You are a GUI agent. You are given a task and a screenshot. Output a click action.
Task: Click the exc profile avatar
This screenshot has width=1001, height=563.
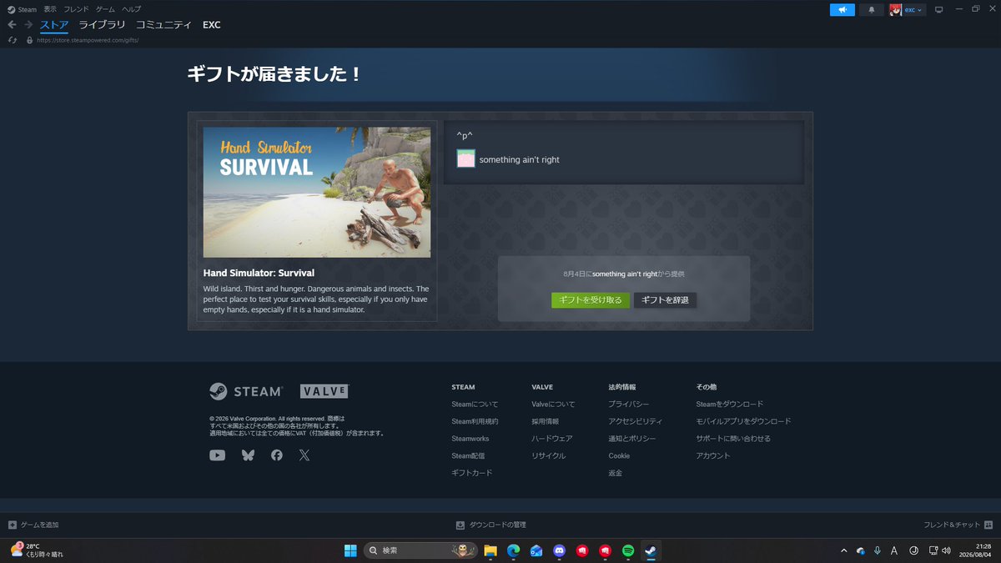click(x=896, y=10)
